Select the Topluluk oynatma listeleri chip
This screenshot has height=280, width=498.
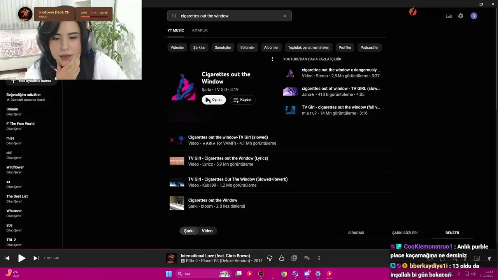(x=309, y=47)
